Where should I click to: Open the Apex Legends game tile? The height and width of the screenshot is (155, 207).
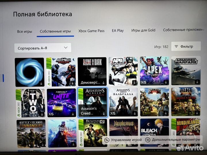pos(154,71)
